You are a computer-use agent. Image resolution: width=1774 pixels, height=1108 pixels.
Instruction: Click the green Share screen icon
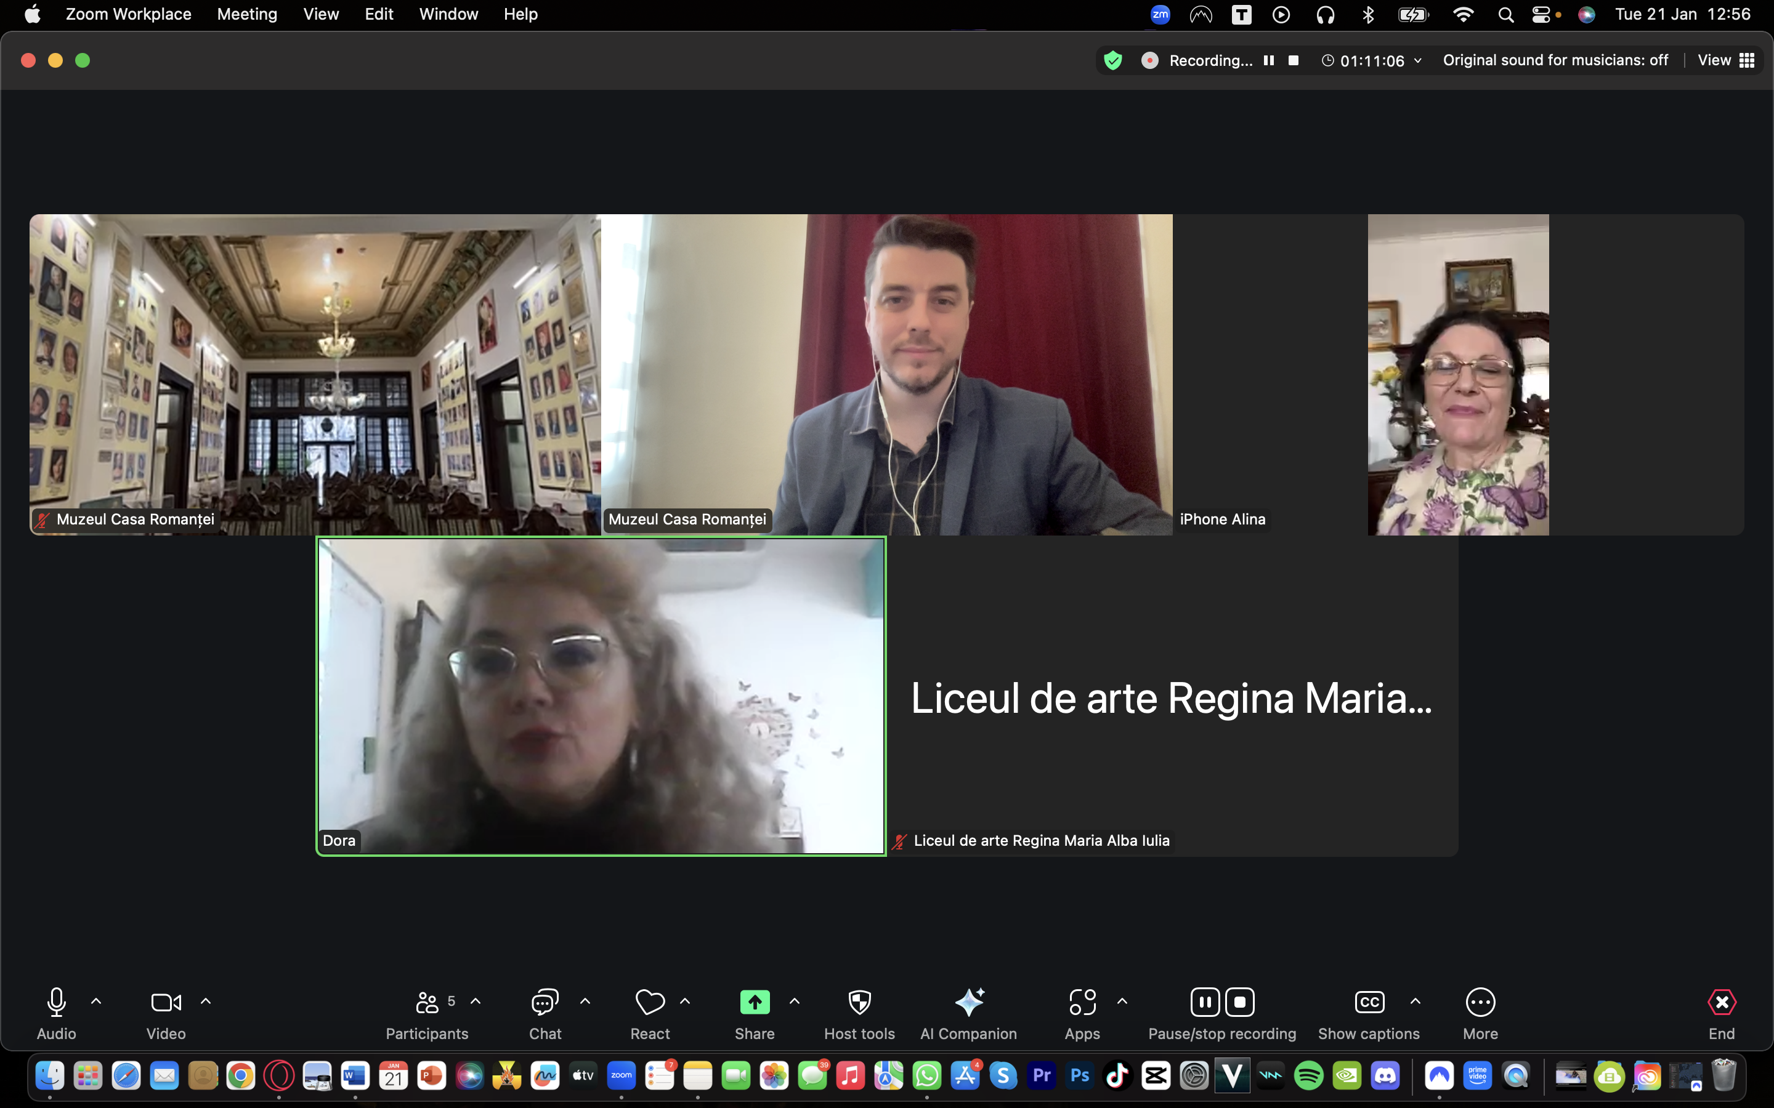tap(755, 1003)
